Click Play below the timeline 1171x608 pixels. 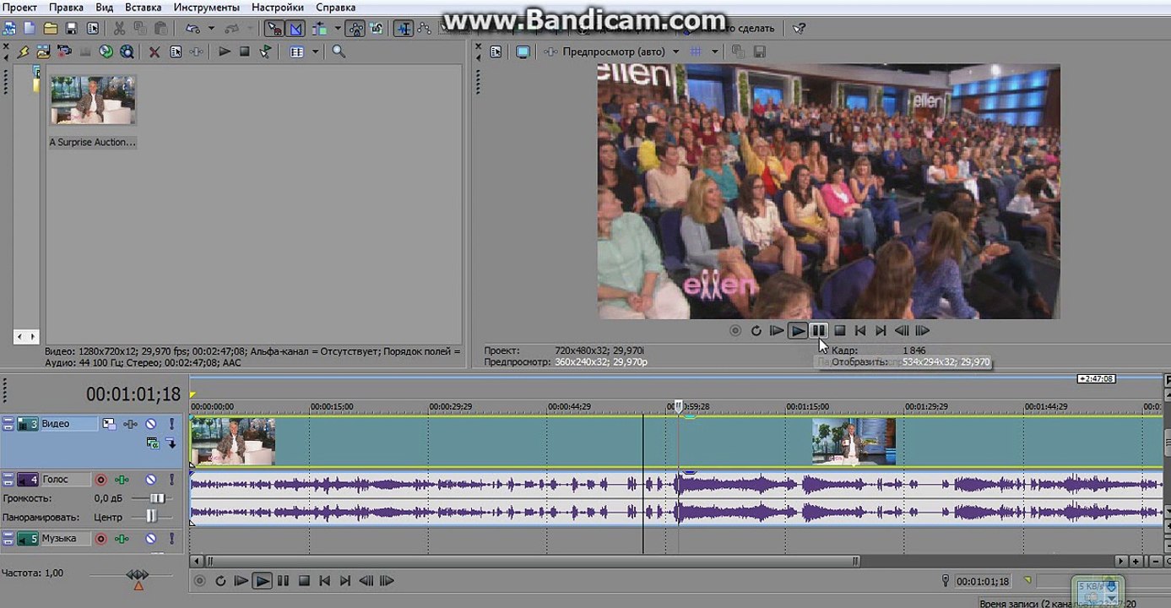pos(263,581)
